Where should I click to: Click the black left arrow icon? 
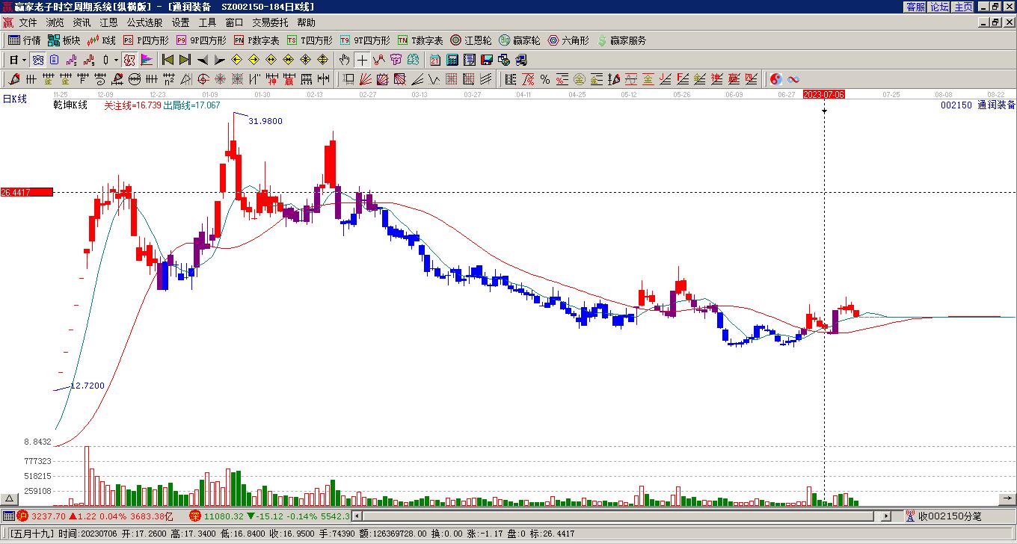pos(203,60)
